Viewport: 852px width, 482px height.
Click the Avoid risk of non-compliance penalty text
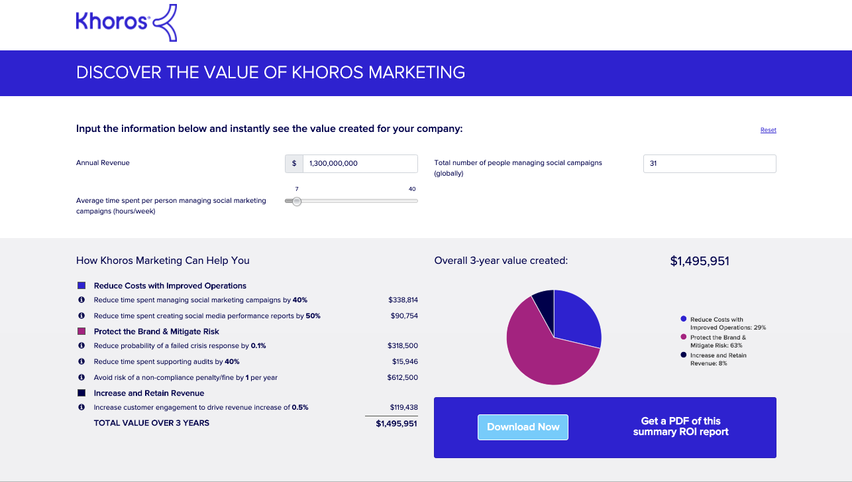[186, 378]
